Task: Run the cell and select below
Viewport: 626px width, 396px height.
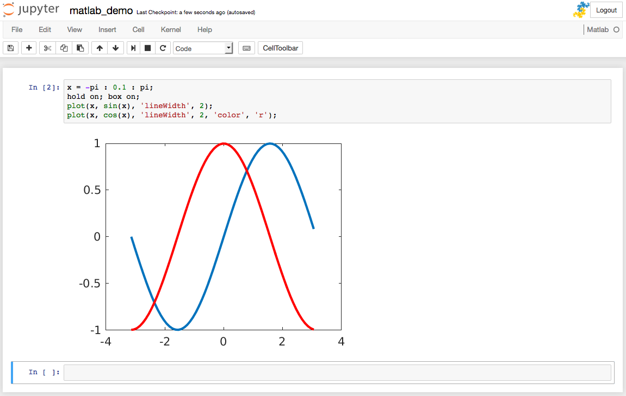Action: (x=133, y=48)
